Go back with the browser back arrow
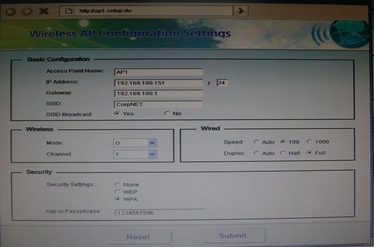The image size is (374, 247). 10,11
